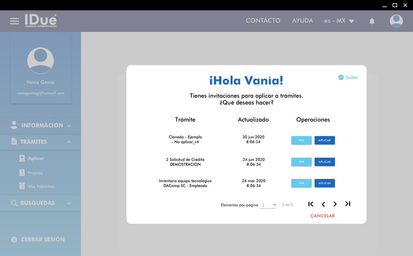Open Elementos por página dropdown
Image resolution: width=413 pixels, height=256 pixels.
tap(268, 205)
